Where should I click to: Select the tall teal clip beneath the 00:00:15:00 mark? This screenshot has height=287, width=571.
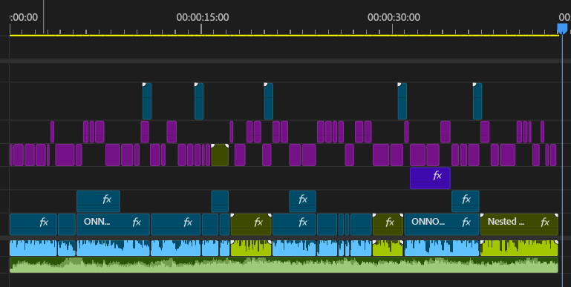tap(199, 101)
